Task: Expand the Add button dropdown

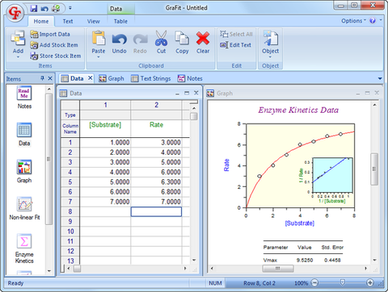Action: (x=18, y=57)
